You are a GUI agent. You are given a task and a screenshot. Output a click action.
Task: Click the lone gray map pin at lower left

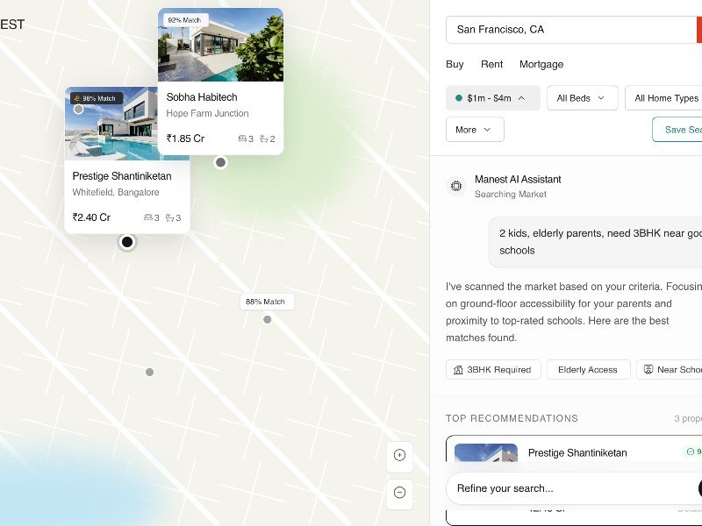[x=149, y=373]
